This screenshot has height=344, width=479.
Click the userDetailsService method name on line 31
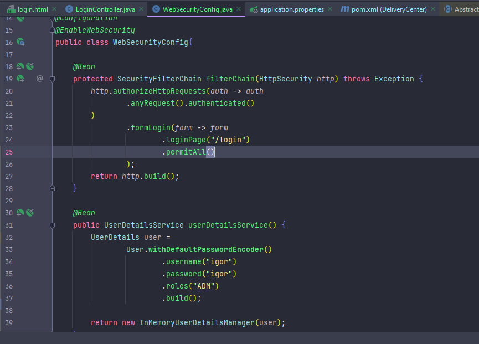[228, 225]
